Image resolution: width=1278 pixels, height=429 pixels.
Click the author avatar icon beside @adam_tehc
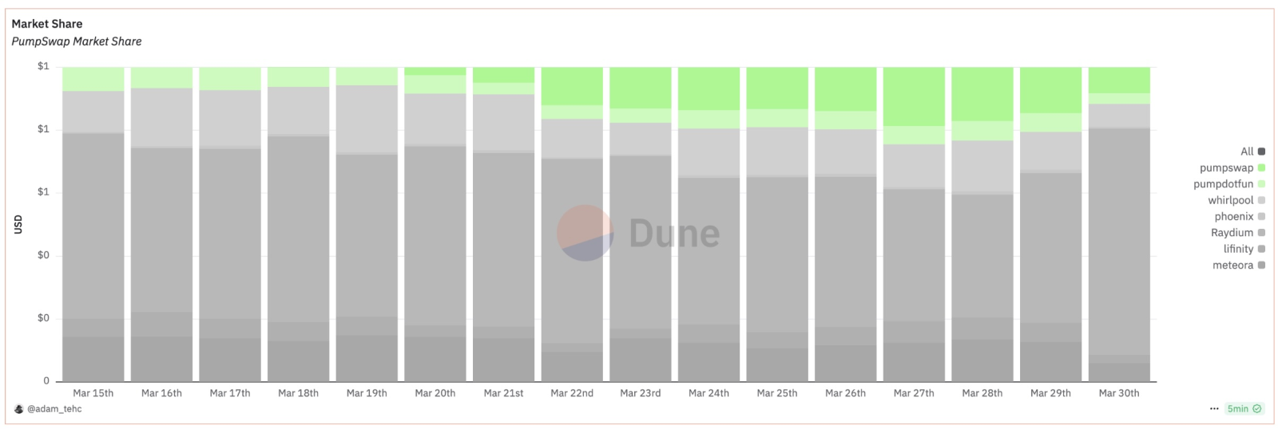pyautogui.click(x=19, y=409)
